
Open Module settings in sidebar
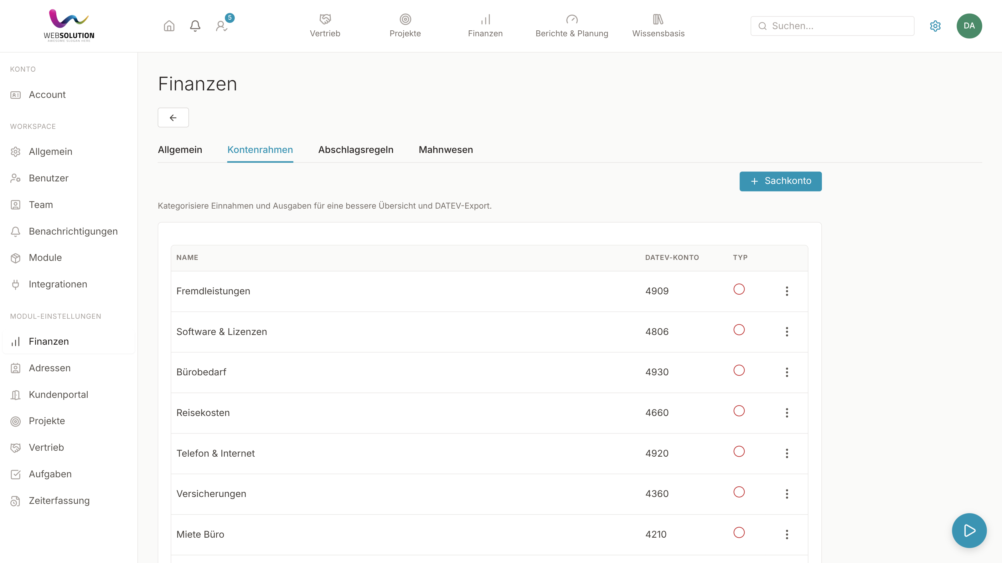coord(69,258)
